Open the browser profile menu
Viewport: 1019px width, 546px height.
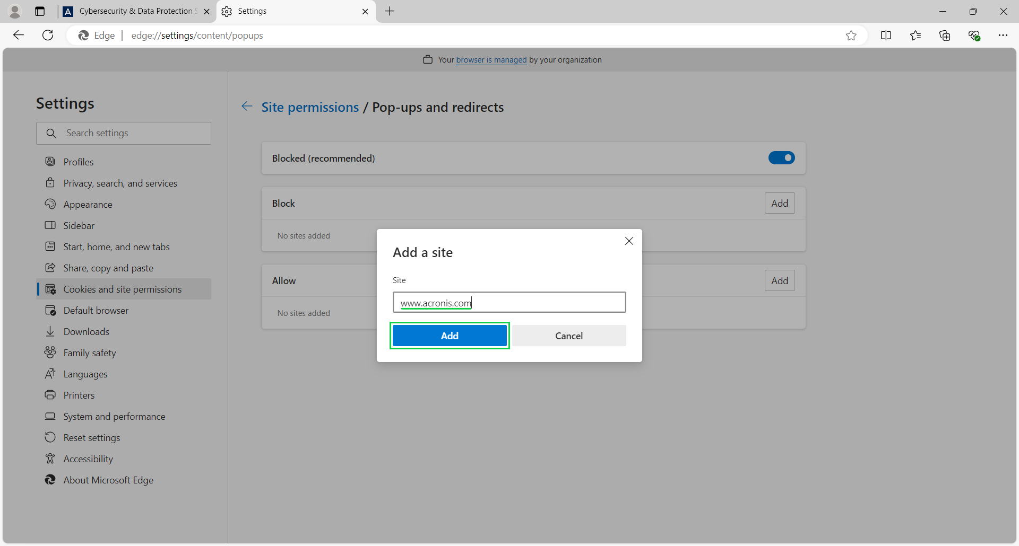15,11
